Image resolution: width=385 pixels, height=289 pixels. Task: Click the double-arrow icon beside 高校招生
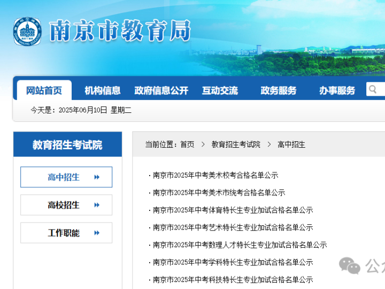(97, 205)
